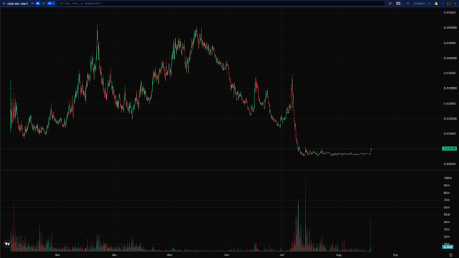This screenshot has height=258, width=459.
Task: Select the 1D timeframe button
Action: pyautogui.click(x=44, y=3)
